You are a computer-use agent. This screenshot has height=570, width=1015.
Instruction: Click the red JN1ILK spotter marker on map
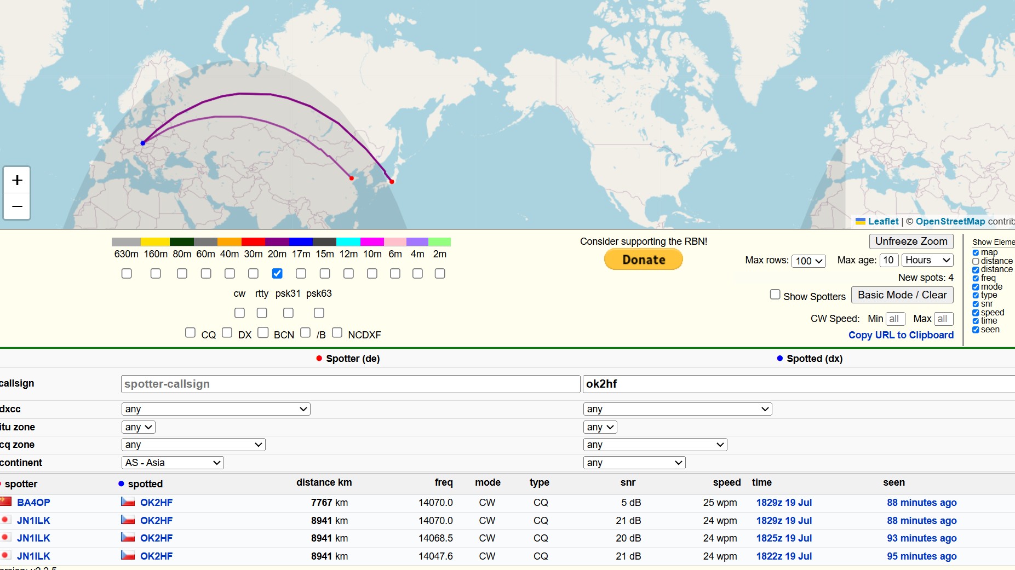point(392,181)
